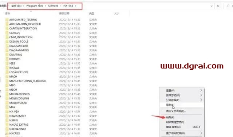The image size is (233, 137).
Task: Select the NXBIN folder name
Action: point(13,120)
